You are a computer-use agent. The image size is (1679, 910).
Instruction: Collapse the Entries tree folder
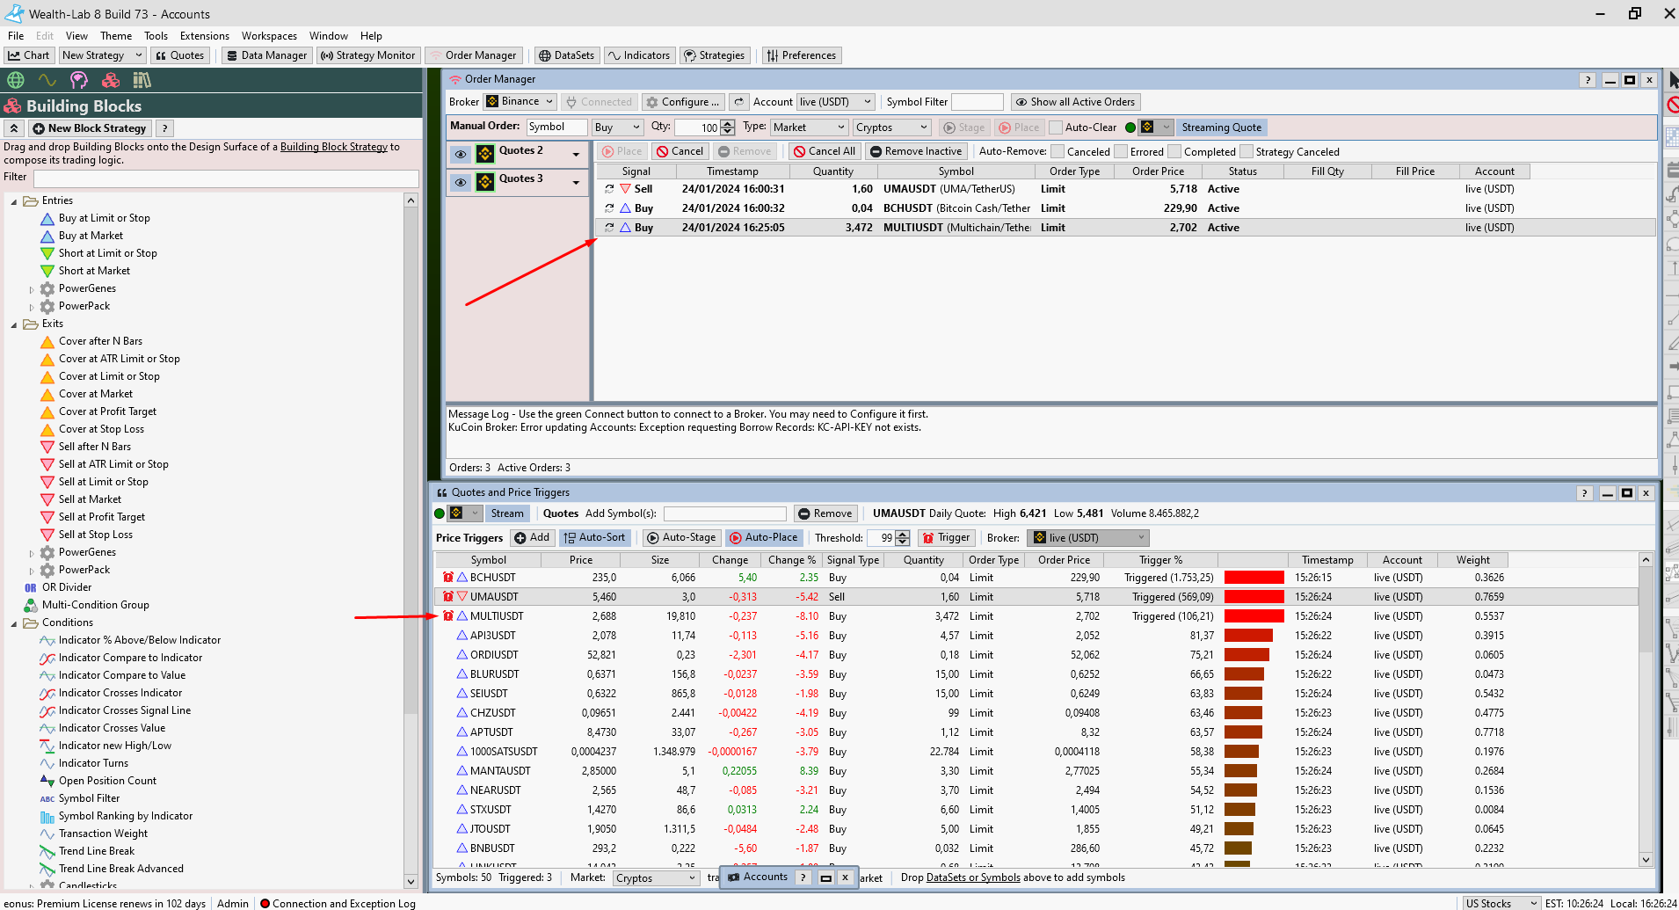point(14,201)
